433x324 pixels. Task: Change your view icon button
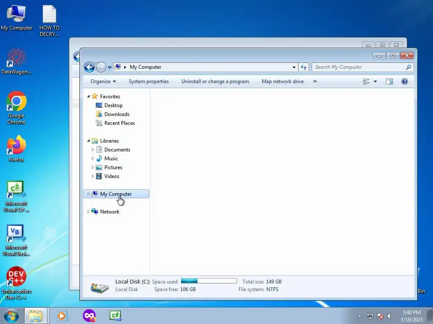[x=366, y=81]
